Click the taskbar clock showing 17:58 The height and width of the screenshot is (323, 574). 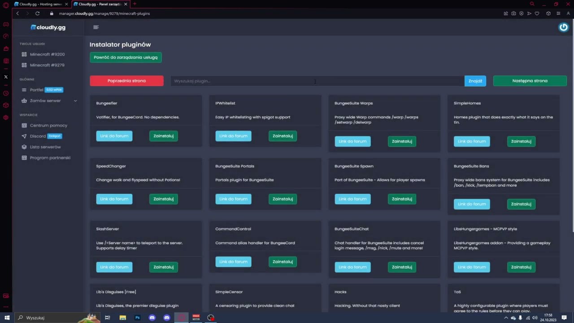pos(548,318)
